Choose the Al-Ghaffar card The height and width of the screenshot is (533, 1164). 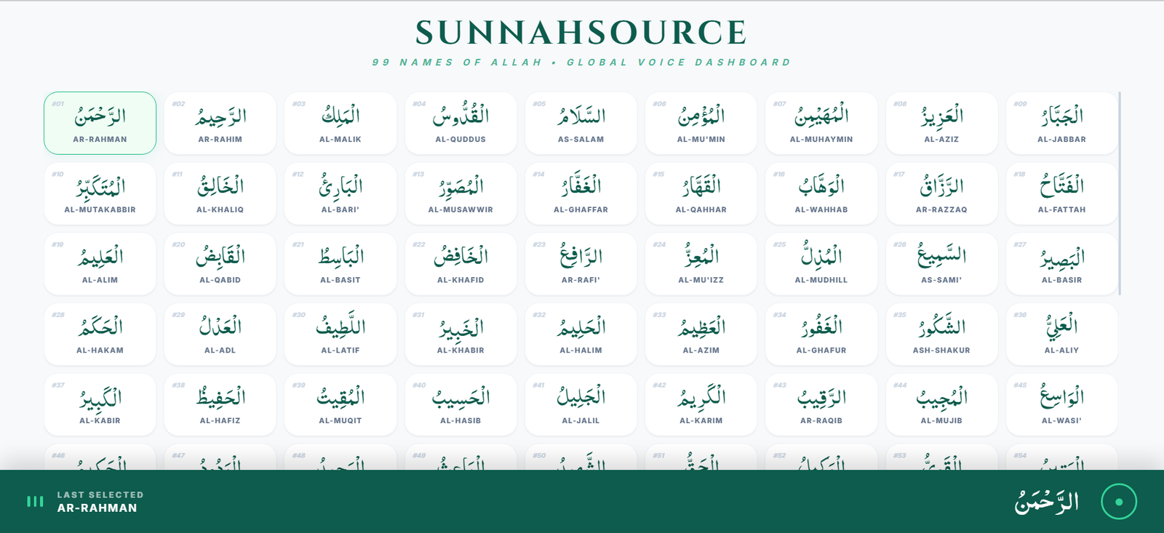(581, 193)
